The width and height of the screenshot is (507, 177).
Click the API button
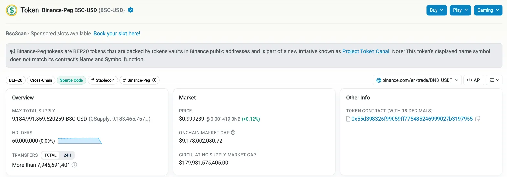tap(474, 80)
